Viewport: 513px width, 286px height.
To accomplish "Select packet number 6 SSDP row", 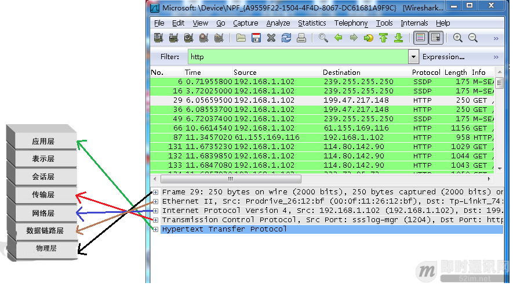I will (322, 82).
